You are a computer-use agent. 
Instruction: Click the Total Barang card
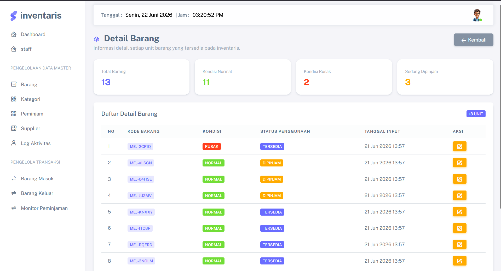(x=141, y=77)
